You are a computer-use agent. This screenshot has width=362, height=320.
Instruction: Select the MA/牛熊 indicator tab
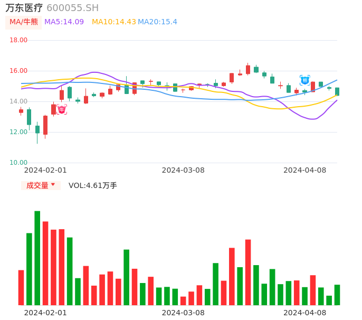click(x=24, y=22)
